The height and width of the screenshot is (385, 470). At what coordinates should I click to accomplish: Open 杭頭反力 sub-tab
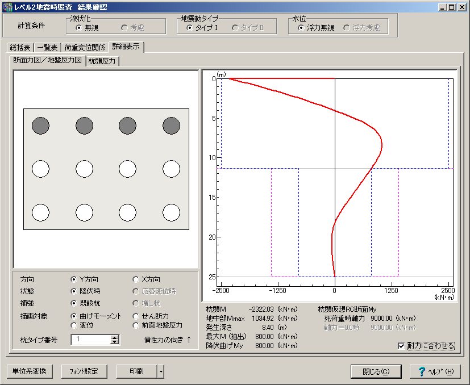tap(102, 61)
